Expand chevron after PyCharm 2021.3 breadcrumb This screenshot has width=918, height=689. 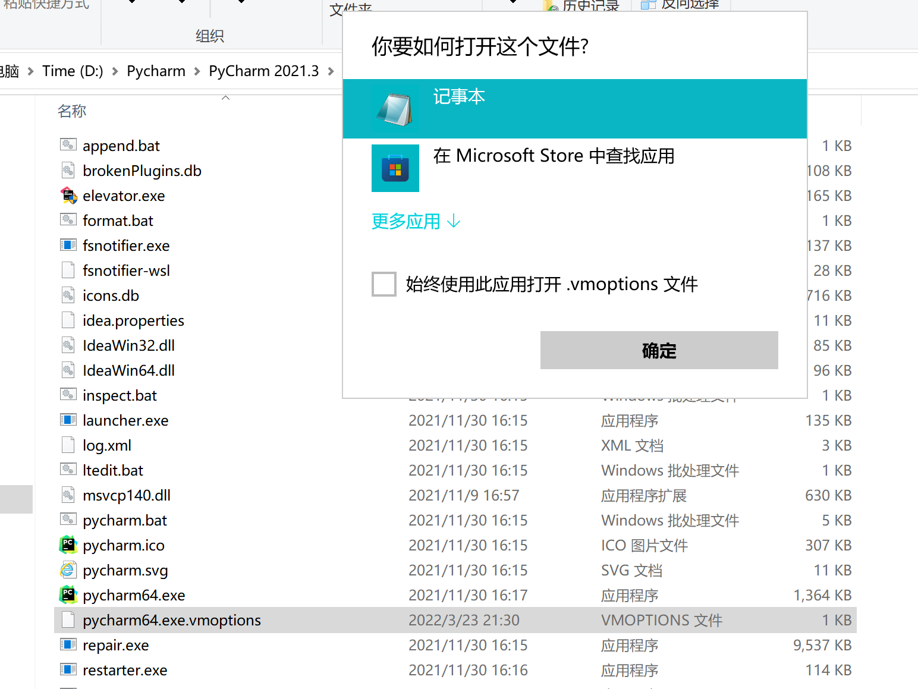click(x=331, y=71)
